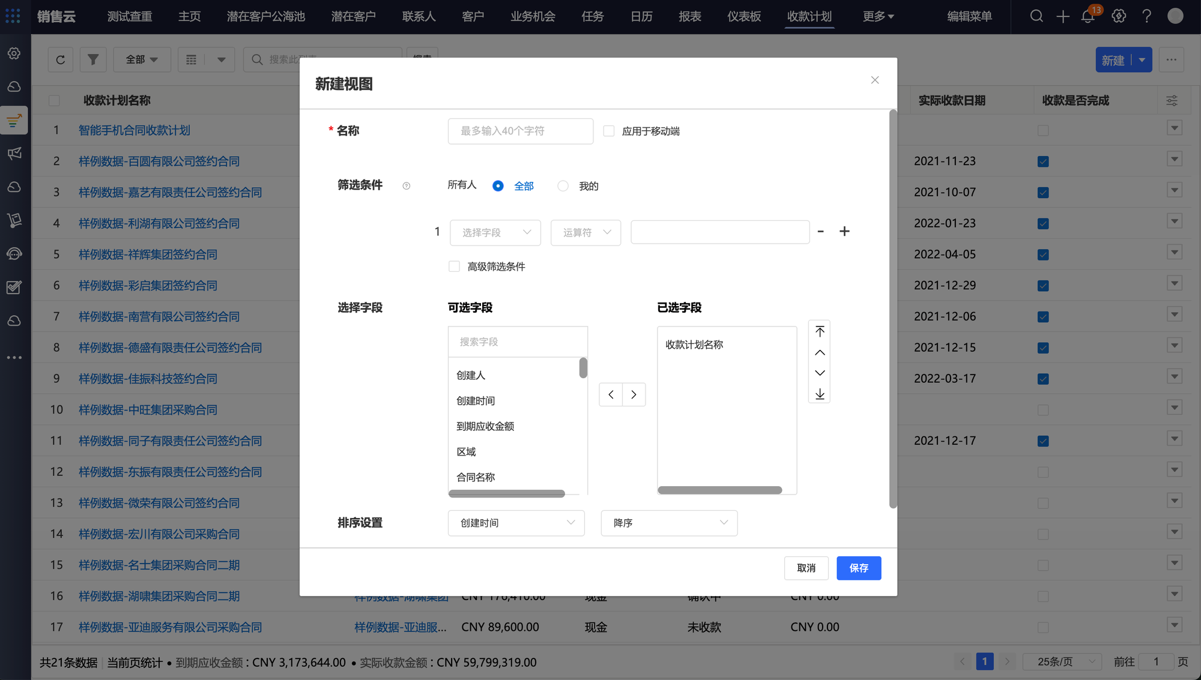Viewport: 1201px width, 680px height.
Task: Switch to the 报表 menu tab
Action: click(690, 17)
